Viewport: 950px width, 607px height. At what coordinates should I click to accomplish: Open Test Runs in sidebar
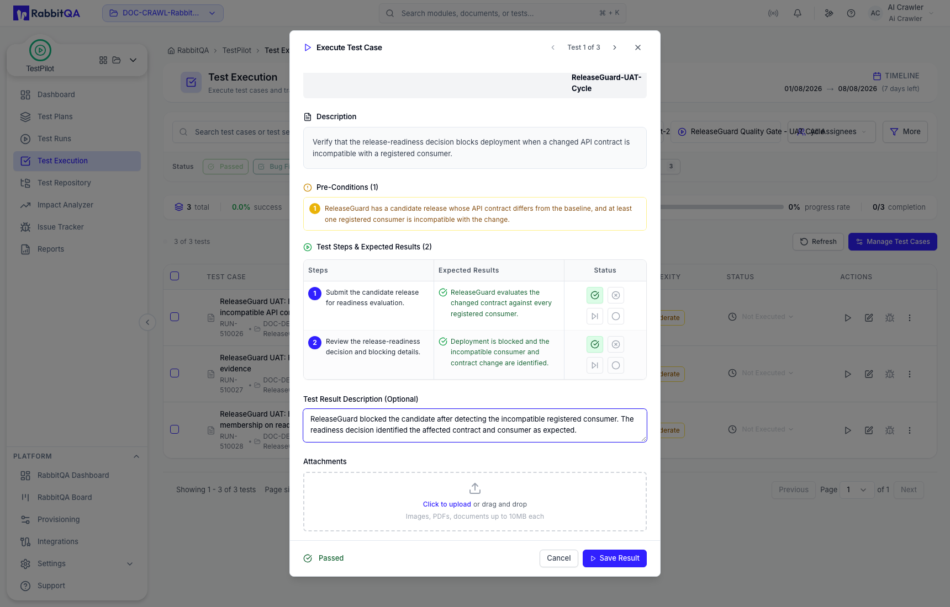[77, 139]
